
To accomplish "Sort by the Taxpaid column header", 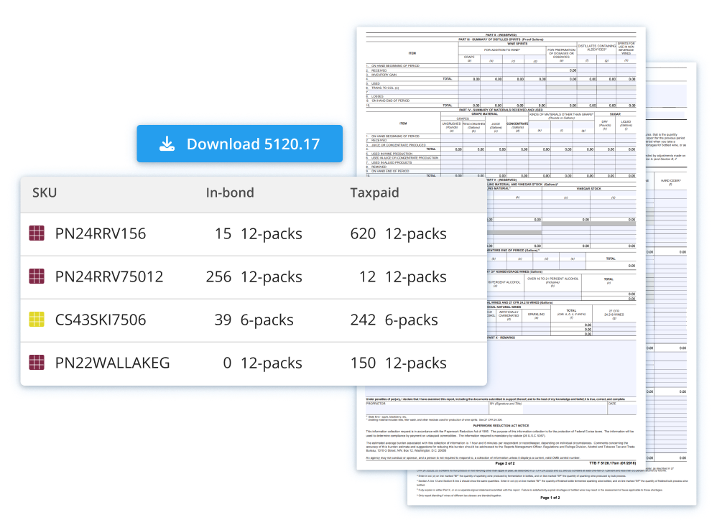I will tap(374, 192).
